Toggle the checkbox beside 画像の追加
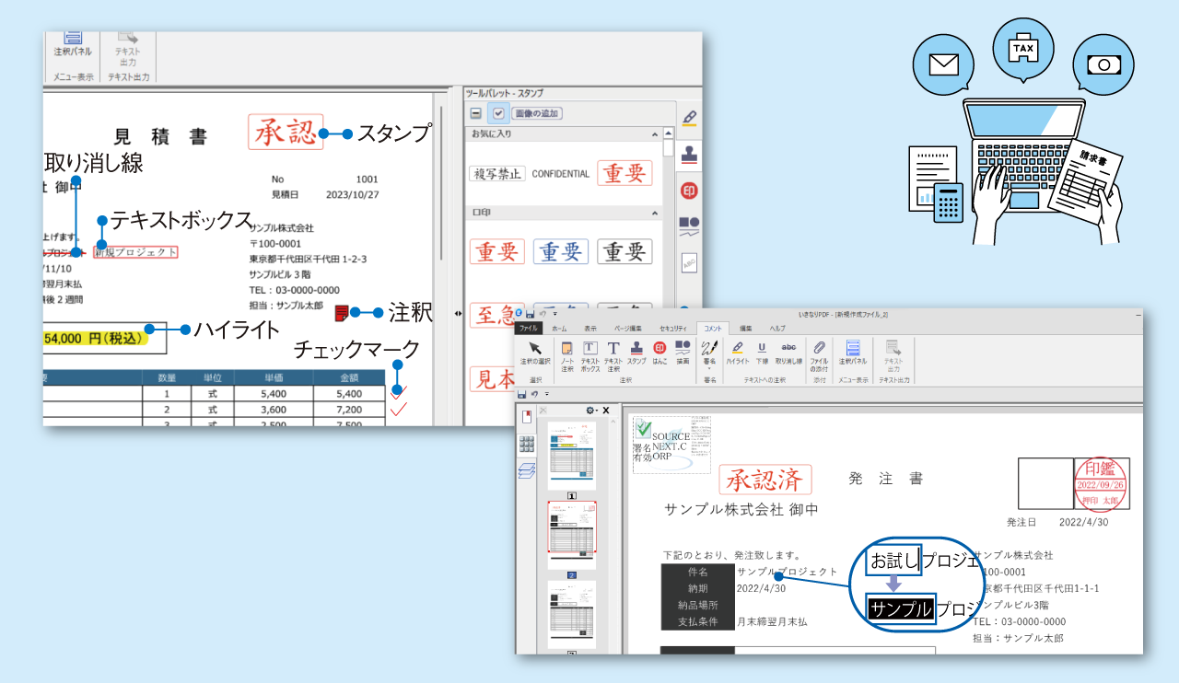The width and height of the screenshot is (1179, 683). click(x=498, y=114)
